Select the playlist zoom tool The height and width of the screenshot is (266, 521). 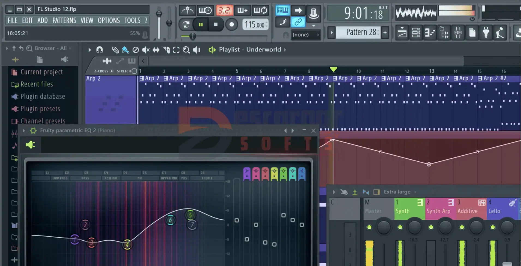186,50
